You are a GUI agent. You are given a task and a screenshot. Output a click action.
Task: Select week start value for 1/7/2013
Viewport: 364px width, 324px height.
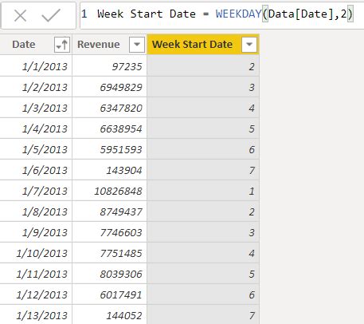coord(203,191)
